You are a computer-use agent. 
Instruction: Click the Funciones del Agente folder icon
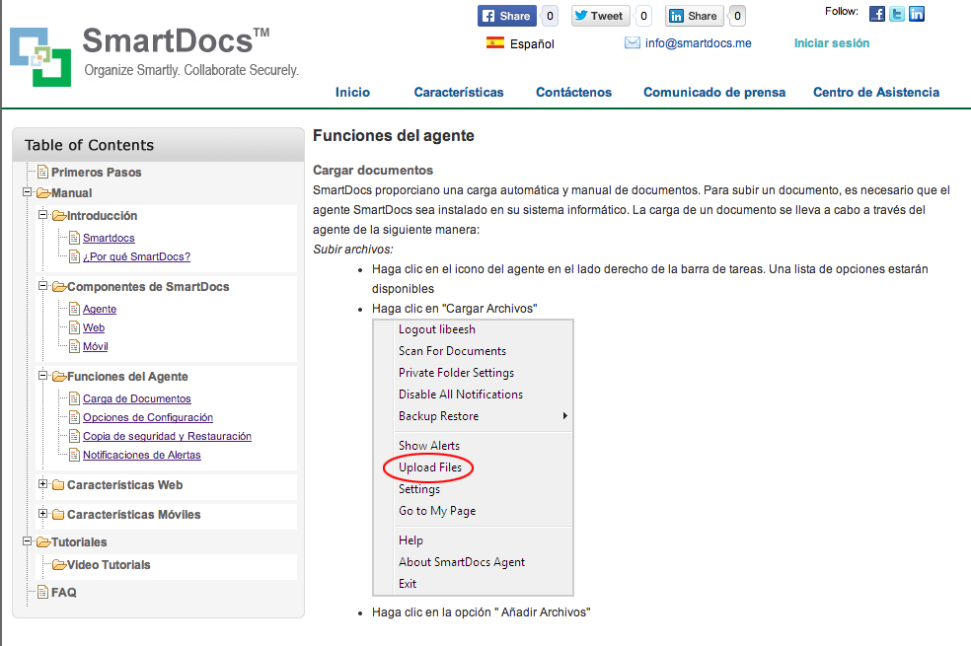coord(59,377)
